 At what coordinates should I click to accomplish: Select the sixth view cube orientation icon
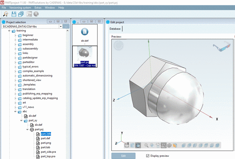point(212,145)
